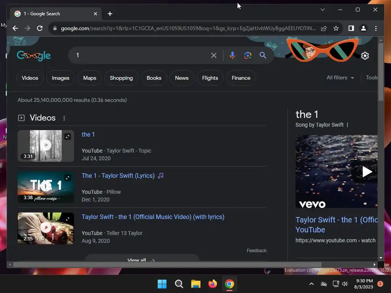Click View all videos button
This screenshot has width=391, height=293.
[141, 259]
